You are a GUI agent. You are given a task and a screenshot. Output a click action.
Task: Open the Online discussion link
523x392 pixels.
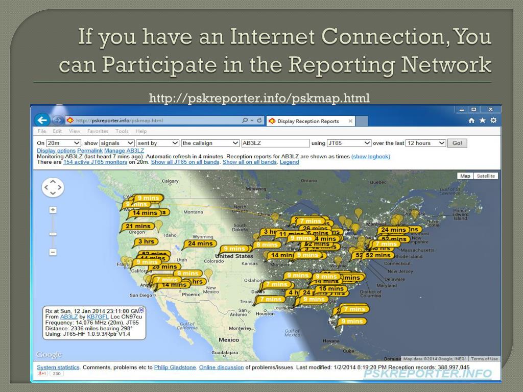coord(221,367)
